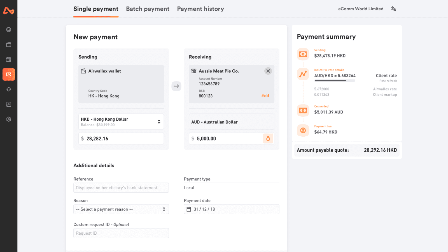Click the account number 123456789
Viewport: 448px width, 252px height.
click(209, 84)
